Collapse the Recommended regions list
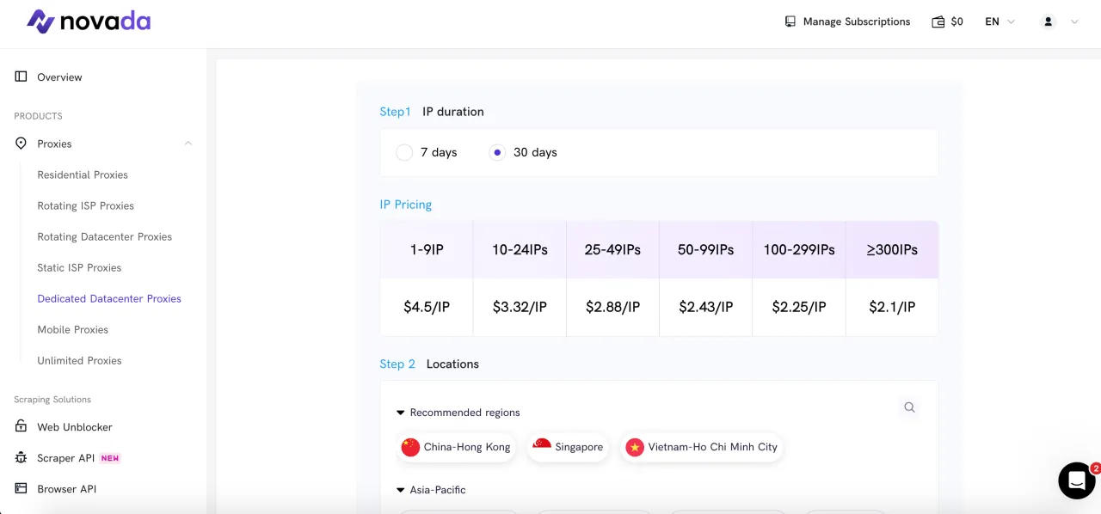This screenshot has height=514, width=1101. [401, 413]
